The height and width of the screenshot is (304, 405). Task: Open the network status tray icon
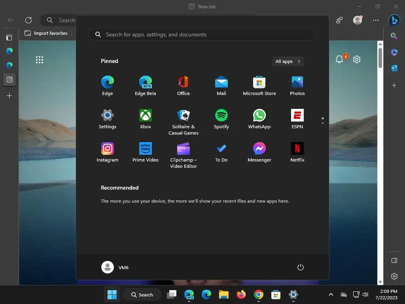pyautogui.click(x=356, y=294)
